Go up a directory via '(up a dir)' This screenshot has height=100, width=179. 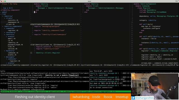pos(8,8)
